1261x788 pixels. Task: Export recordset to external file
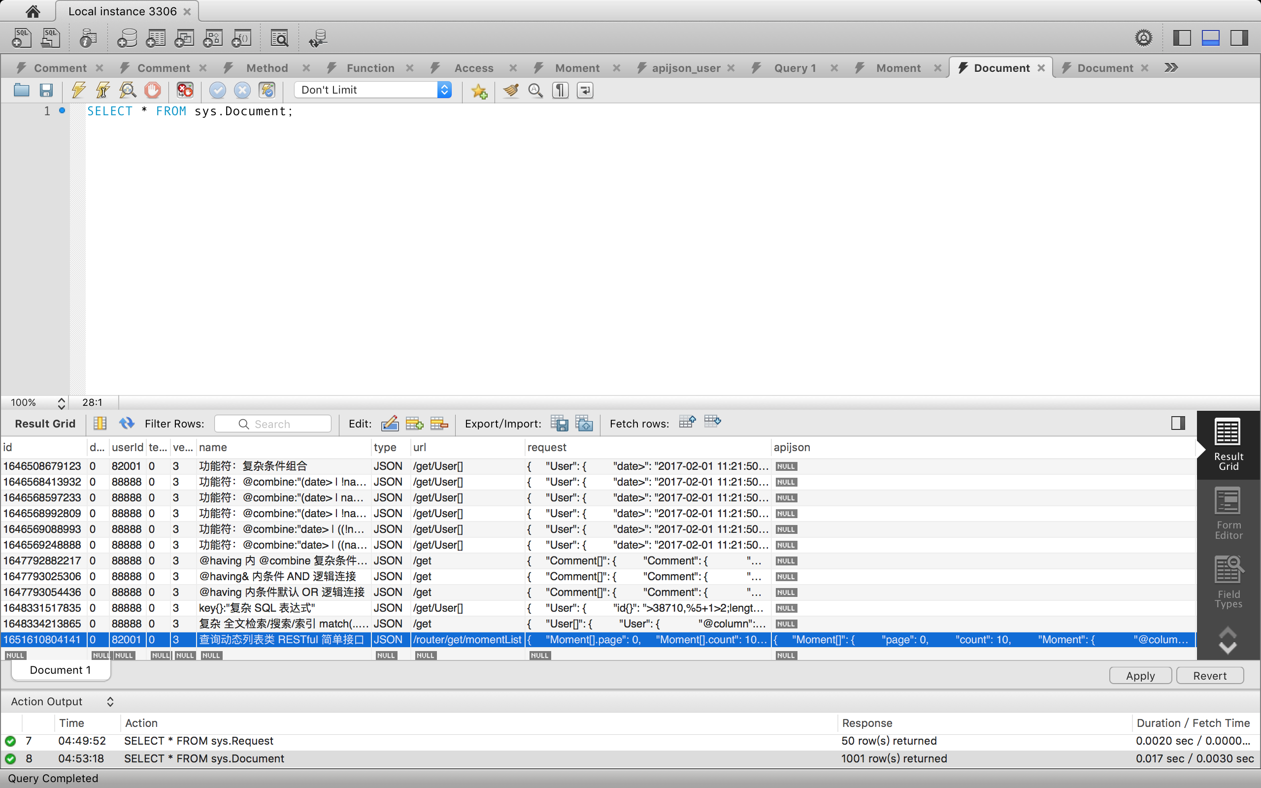tap(559, 423)
